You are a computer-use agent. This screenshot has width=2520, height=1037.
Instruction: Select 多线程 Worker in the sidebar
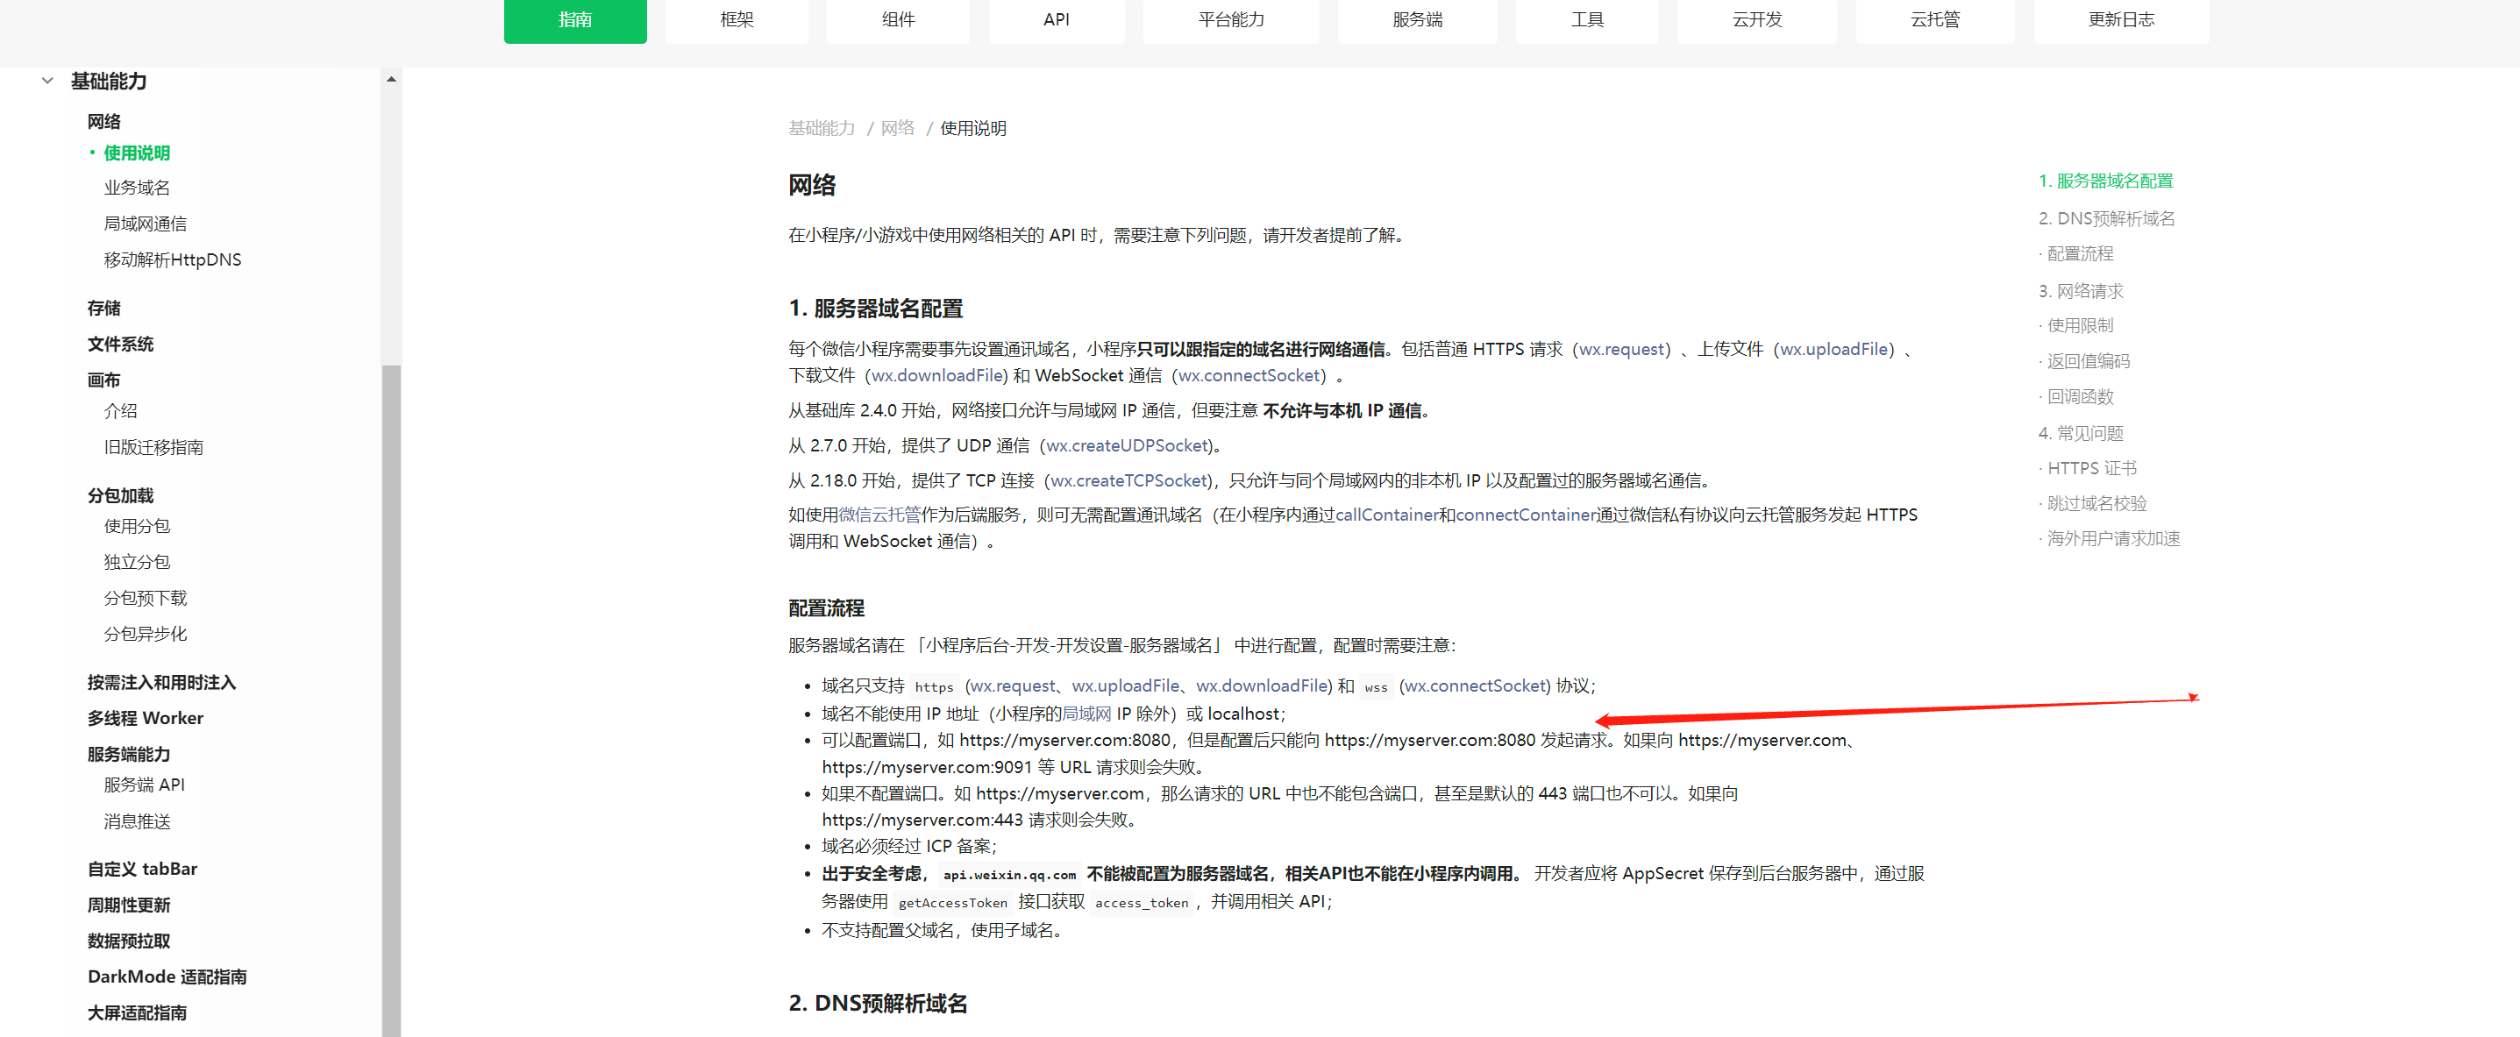[145, 717]
